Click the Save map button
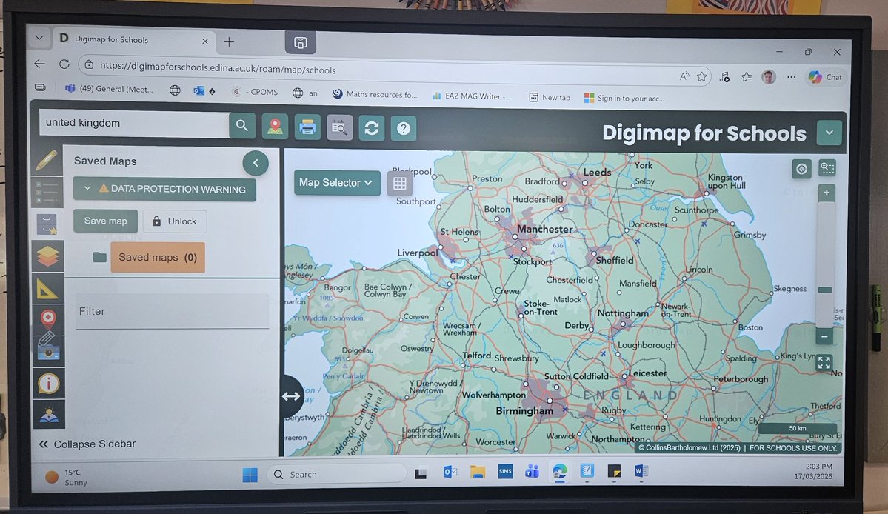Image resolution: width=888 pixels, height=514 pixels. [105, 221]
